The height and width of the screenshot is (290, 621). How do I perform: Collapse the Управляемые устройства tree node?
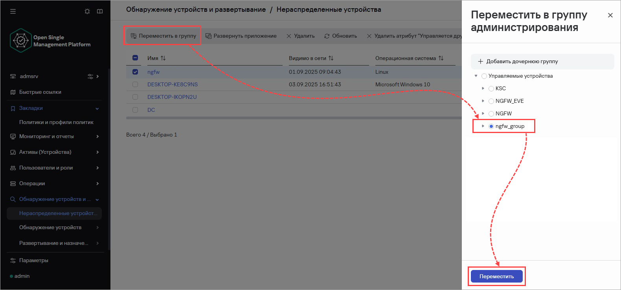476,76
